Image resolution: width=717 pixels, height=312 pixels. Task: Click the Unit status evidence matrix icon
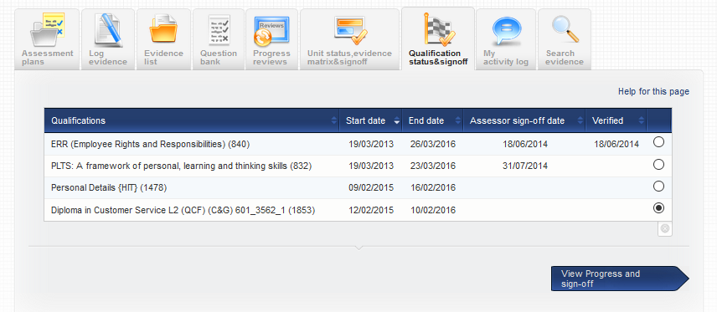pos(350,29)
